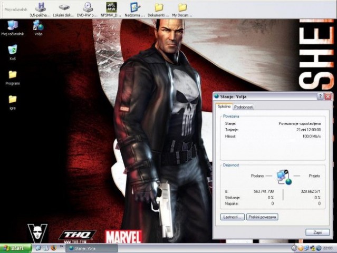Click the help question mark button
This screenshot has width=337, height=253.
pyautogui.click(x=320, y=96)
